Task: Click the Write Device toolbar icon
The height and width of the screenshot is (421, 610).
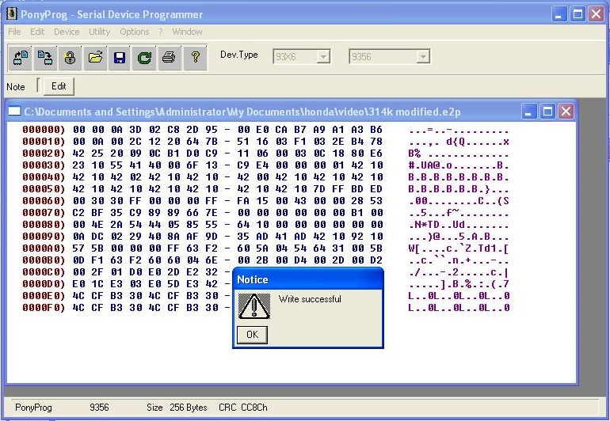Action: (45, 58)
